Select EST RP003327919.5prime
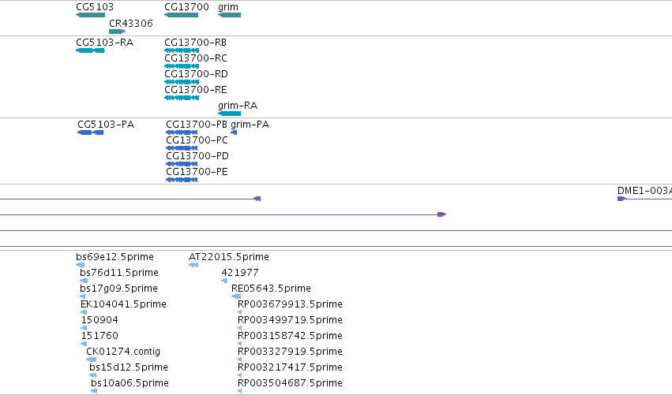This screenshot has height=395, width=672. click(x=290, y=352)
